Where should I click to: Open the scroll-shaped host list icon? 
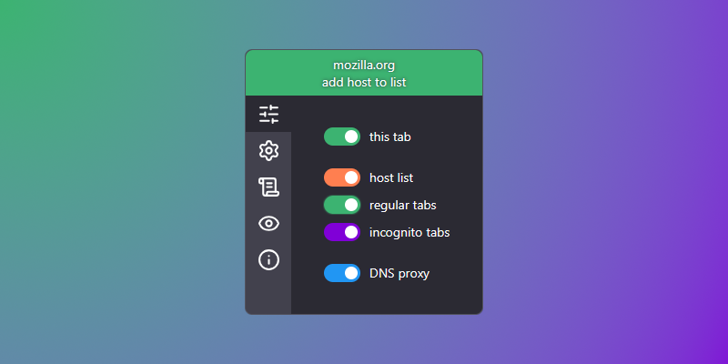click(268, 187)
